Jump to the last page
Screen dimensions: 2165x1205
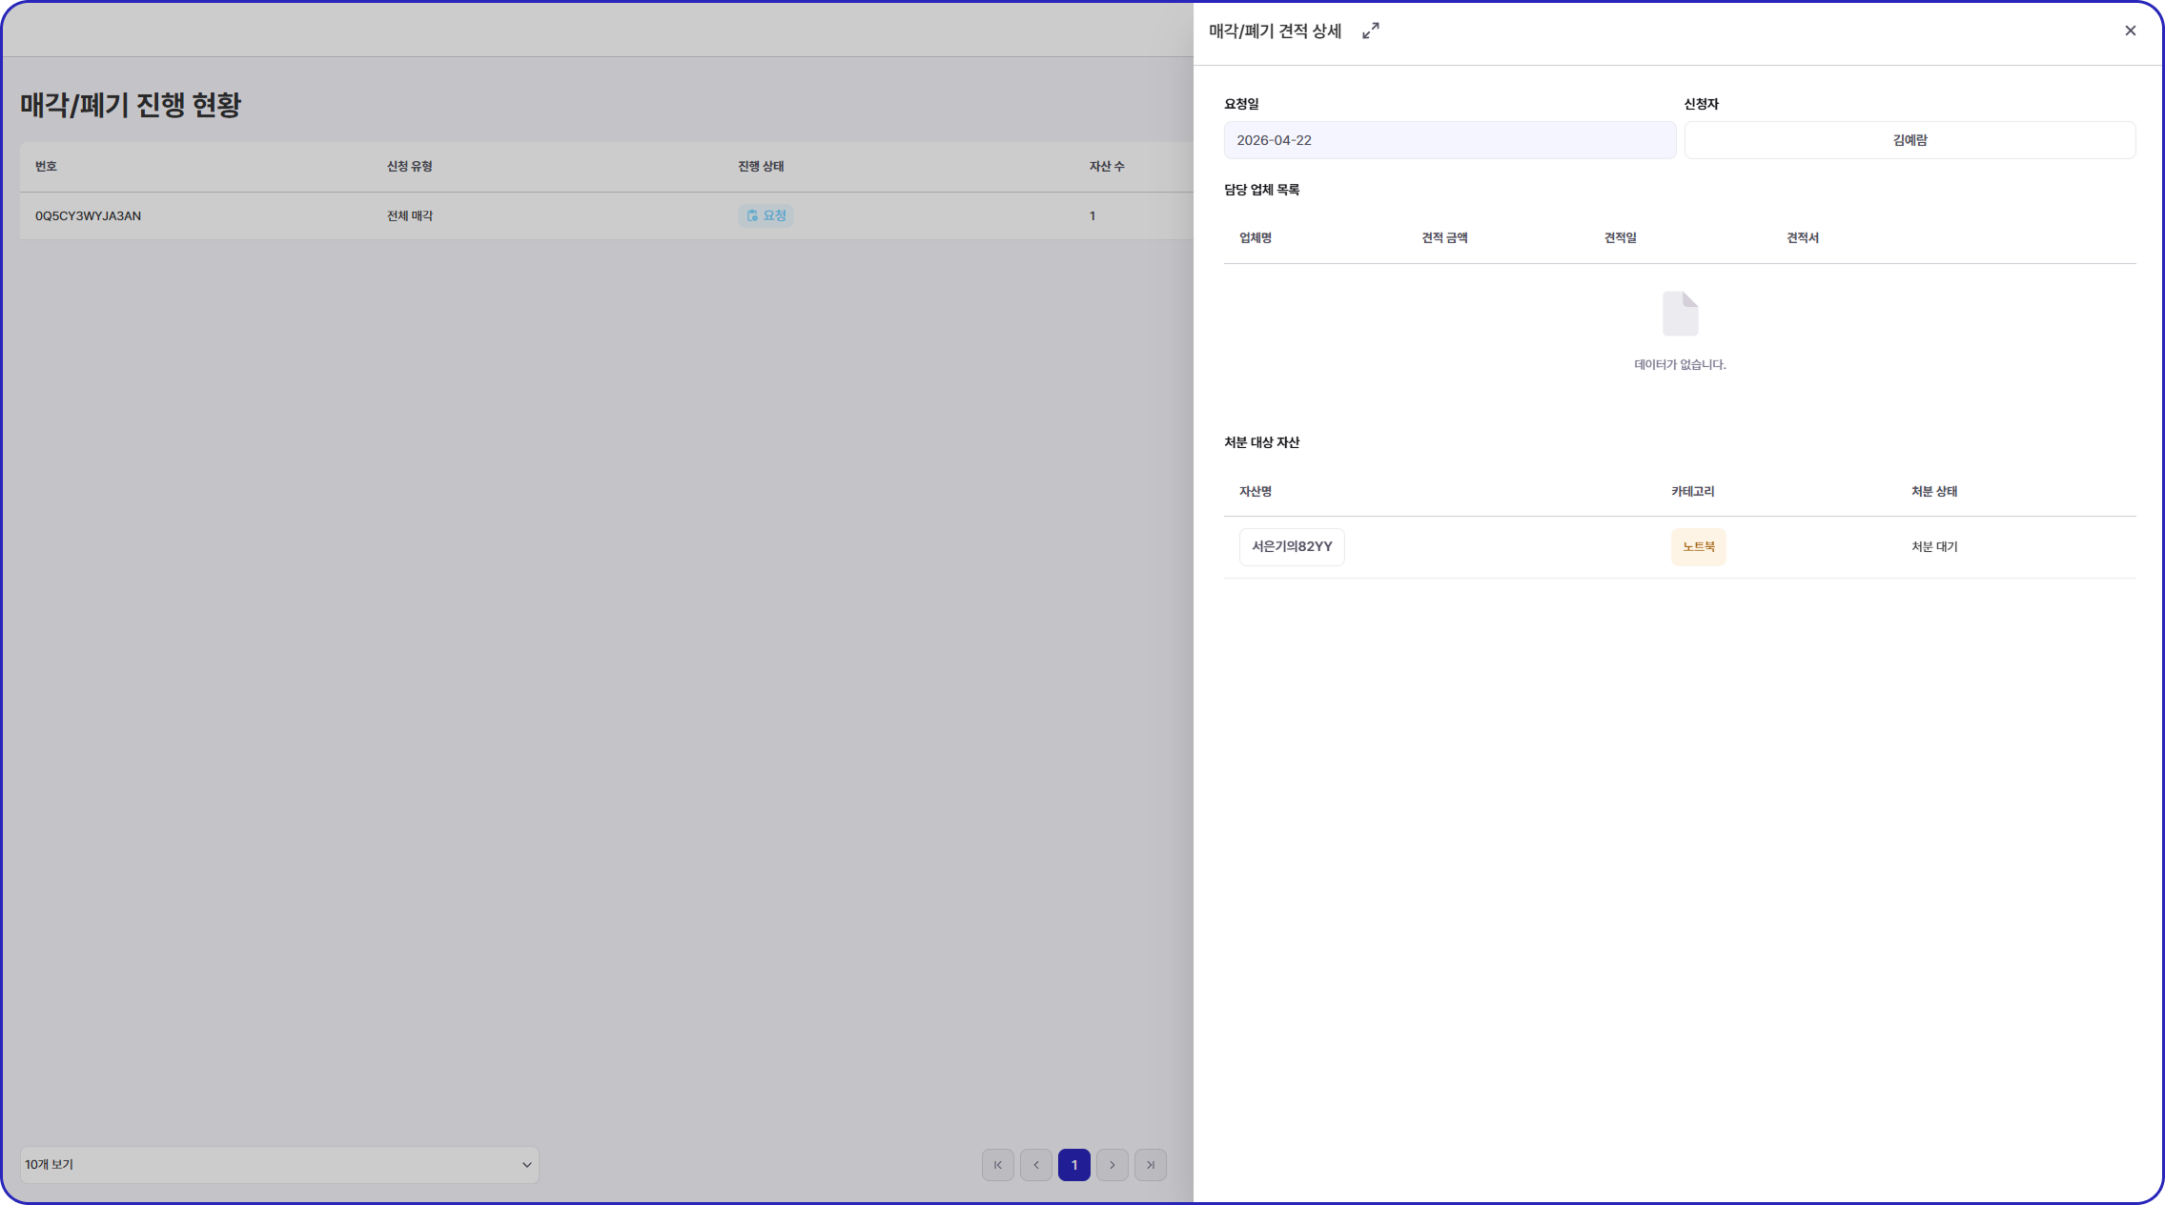[1150, 1164]
